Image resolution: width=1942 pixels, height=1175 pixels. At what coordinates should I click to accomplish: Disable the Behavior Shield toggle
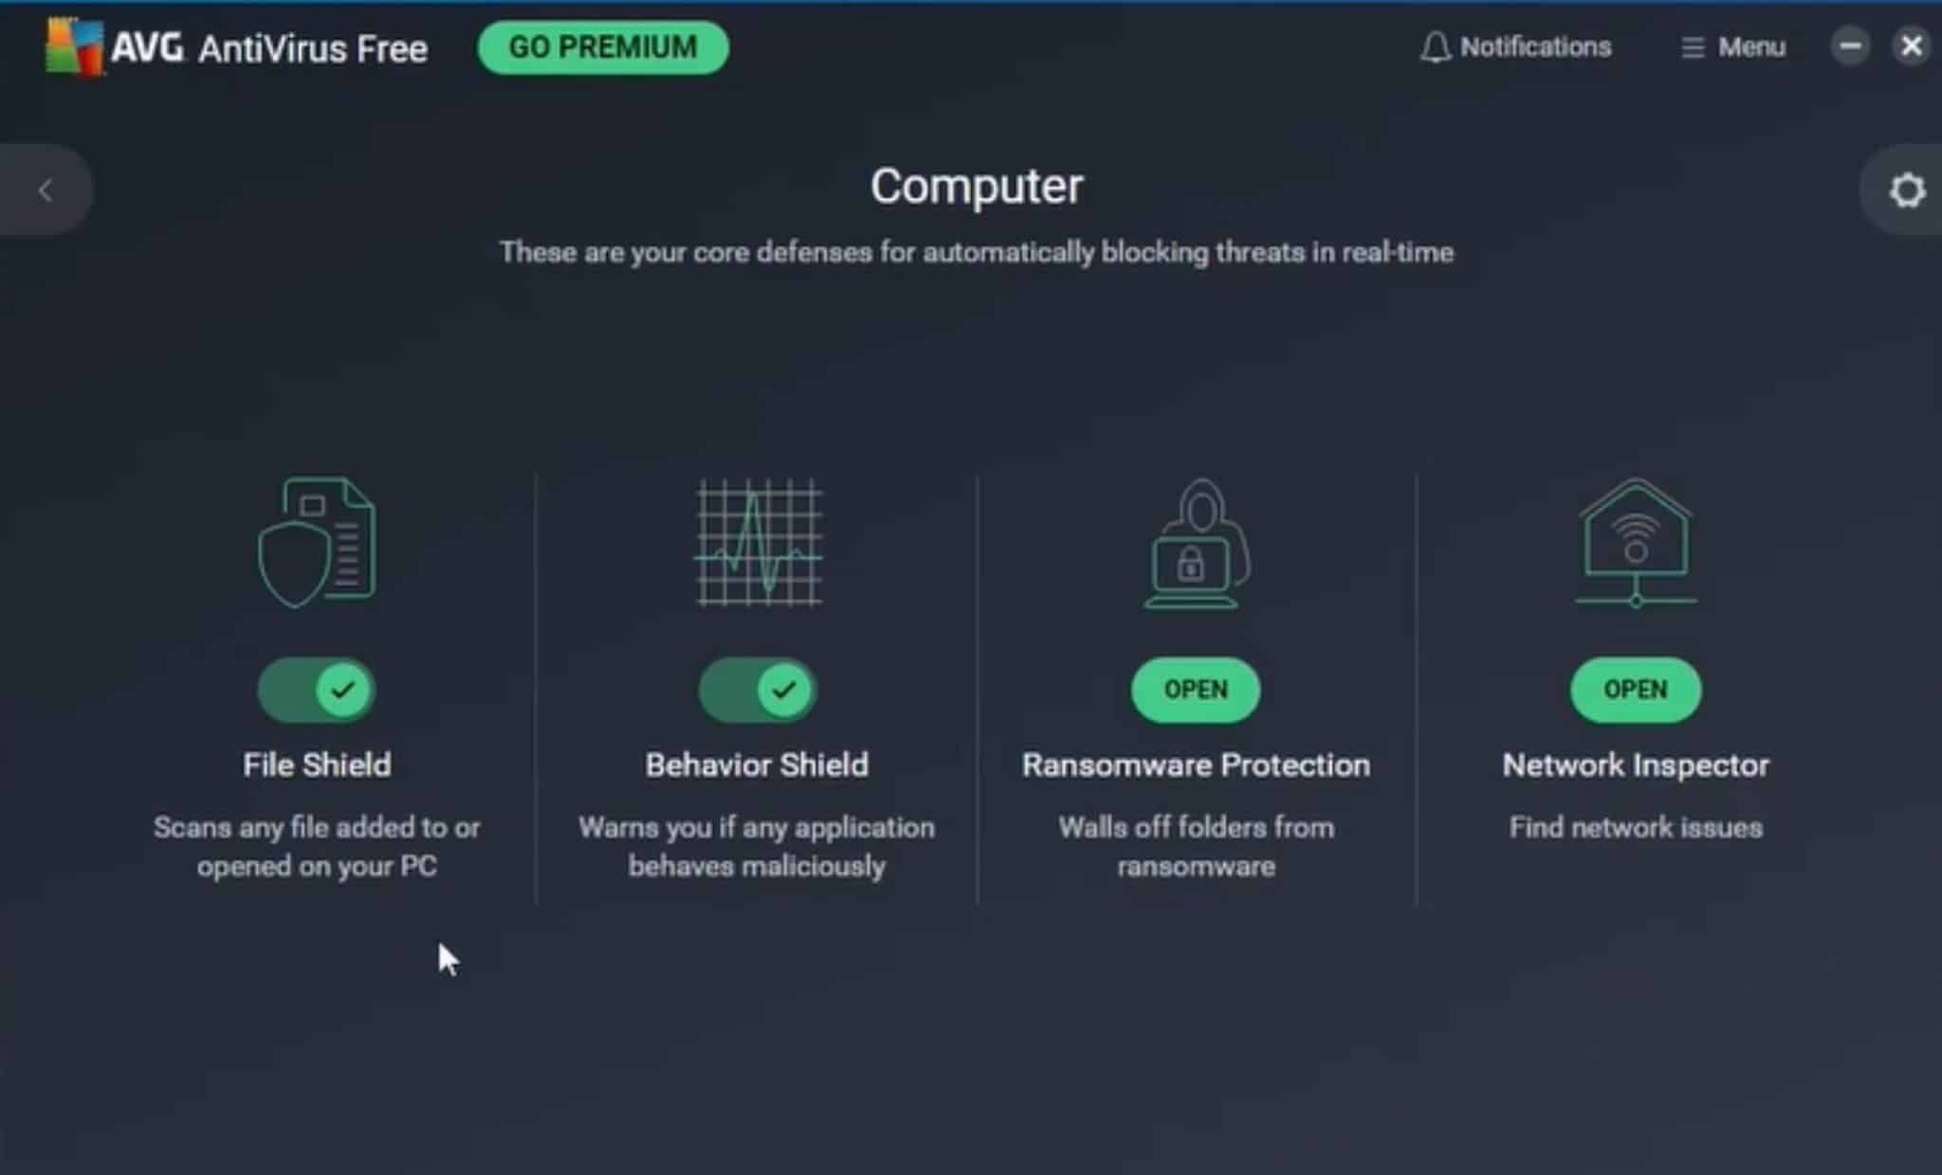point(757,690)
